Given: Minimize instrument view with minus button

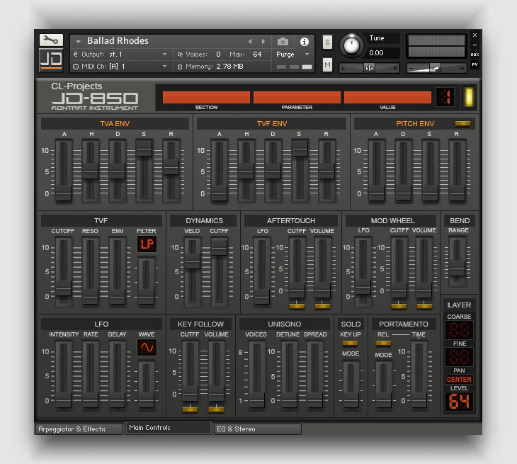Looking at the screenshot, I should click(475, 45).
